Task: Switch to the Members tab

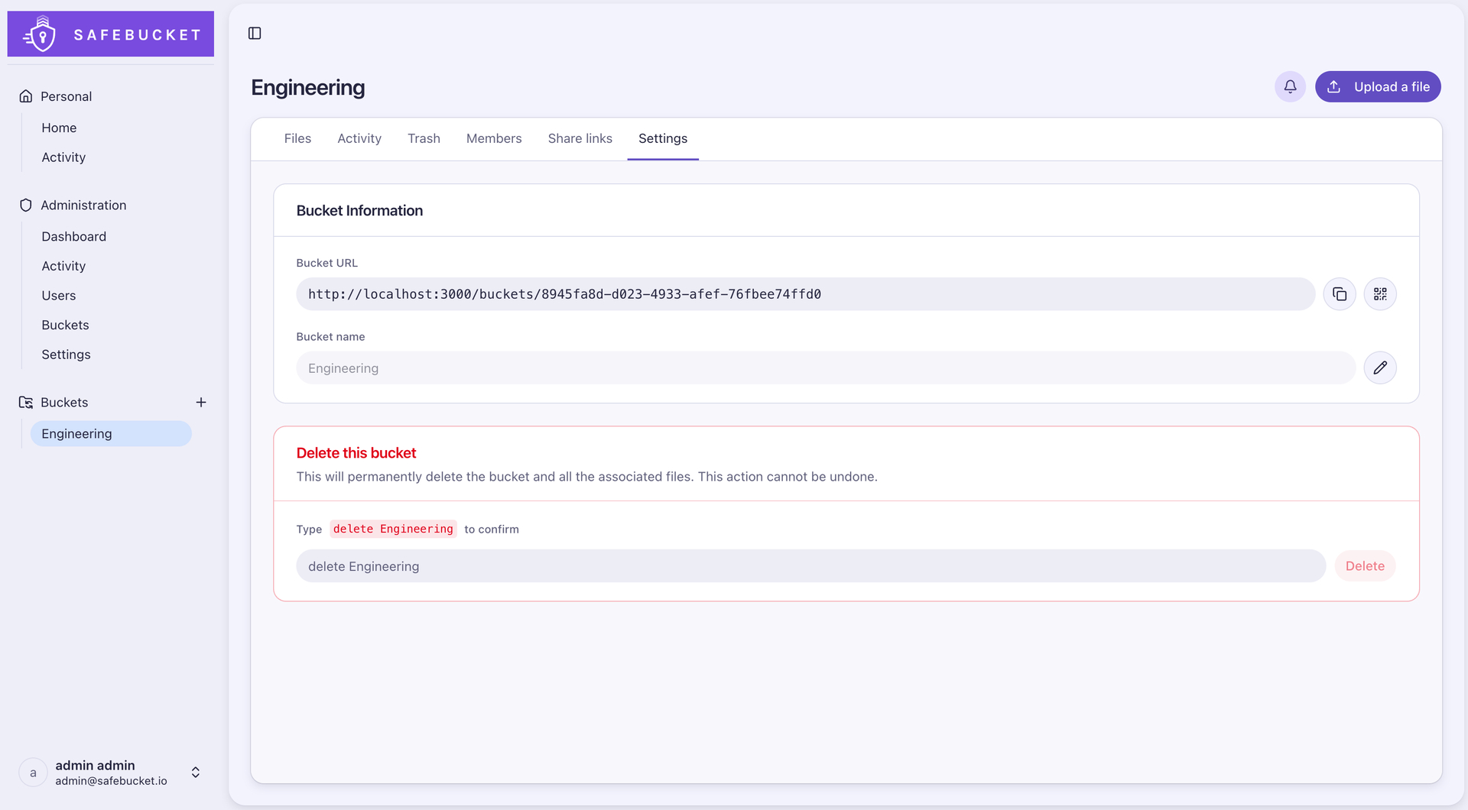Action: 494,139
